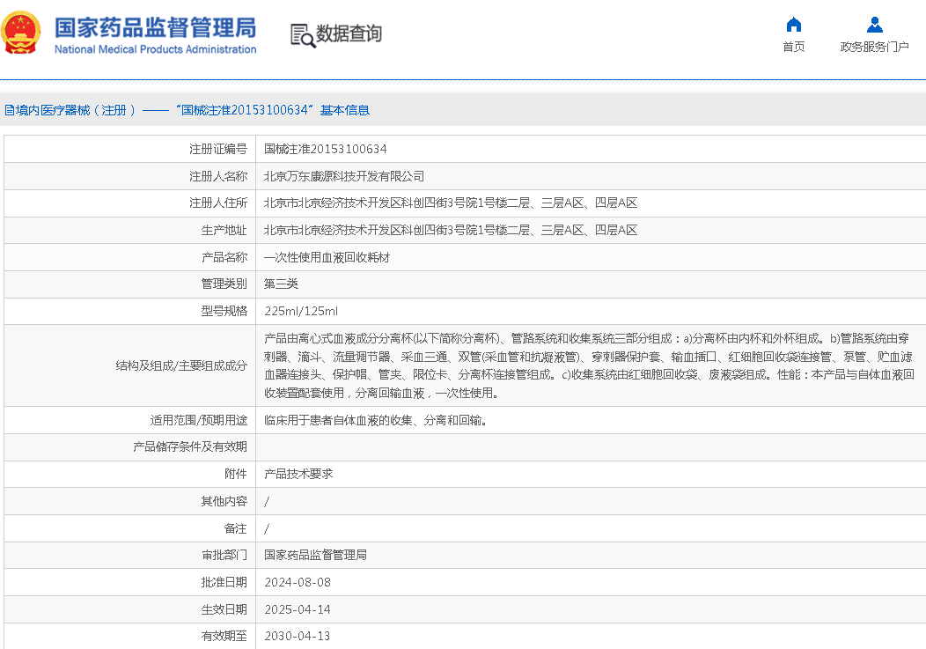Screen dimensions: 926x649
Task: Open the 数据查询 heading text
Action: [x=349, y=33]
